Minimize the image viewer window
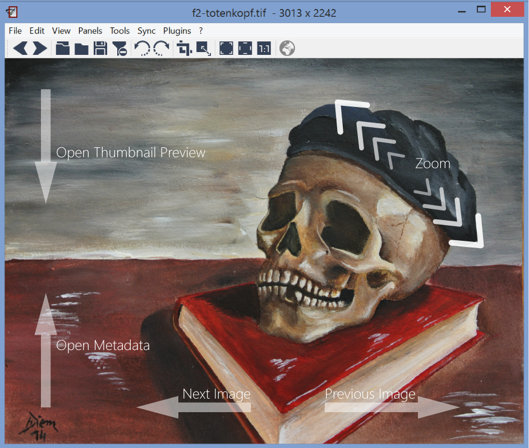The width and height of the screenshot is (529, 448). [x=462, y=11]
